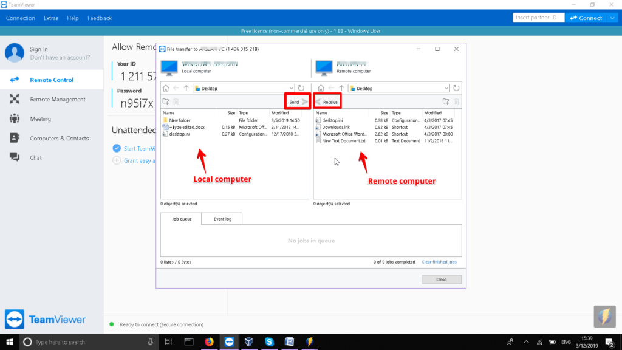Viewport: 622px width, 350px height.
Task: Select New folder in local file list
Action: (x=180, y=120)
